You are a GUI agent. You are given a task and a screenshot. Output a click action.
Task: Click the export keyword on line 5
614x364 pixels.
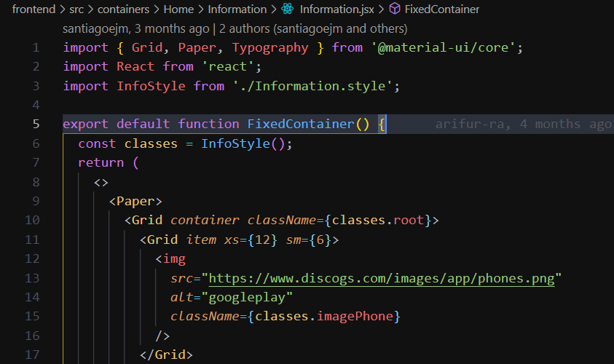[x=85, y=124]
